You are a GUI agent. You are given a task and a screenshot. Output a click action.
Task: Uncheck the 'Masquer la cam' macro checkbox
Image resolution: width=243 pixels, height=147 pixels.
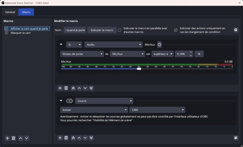[x=7, y=33]
